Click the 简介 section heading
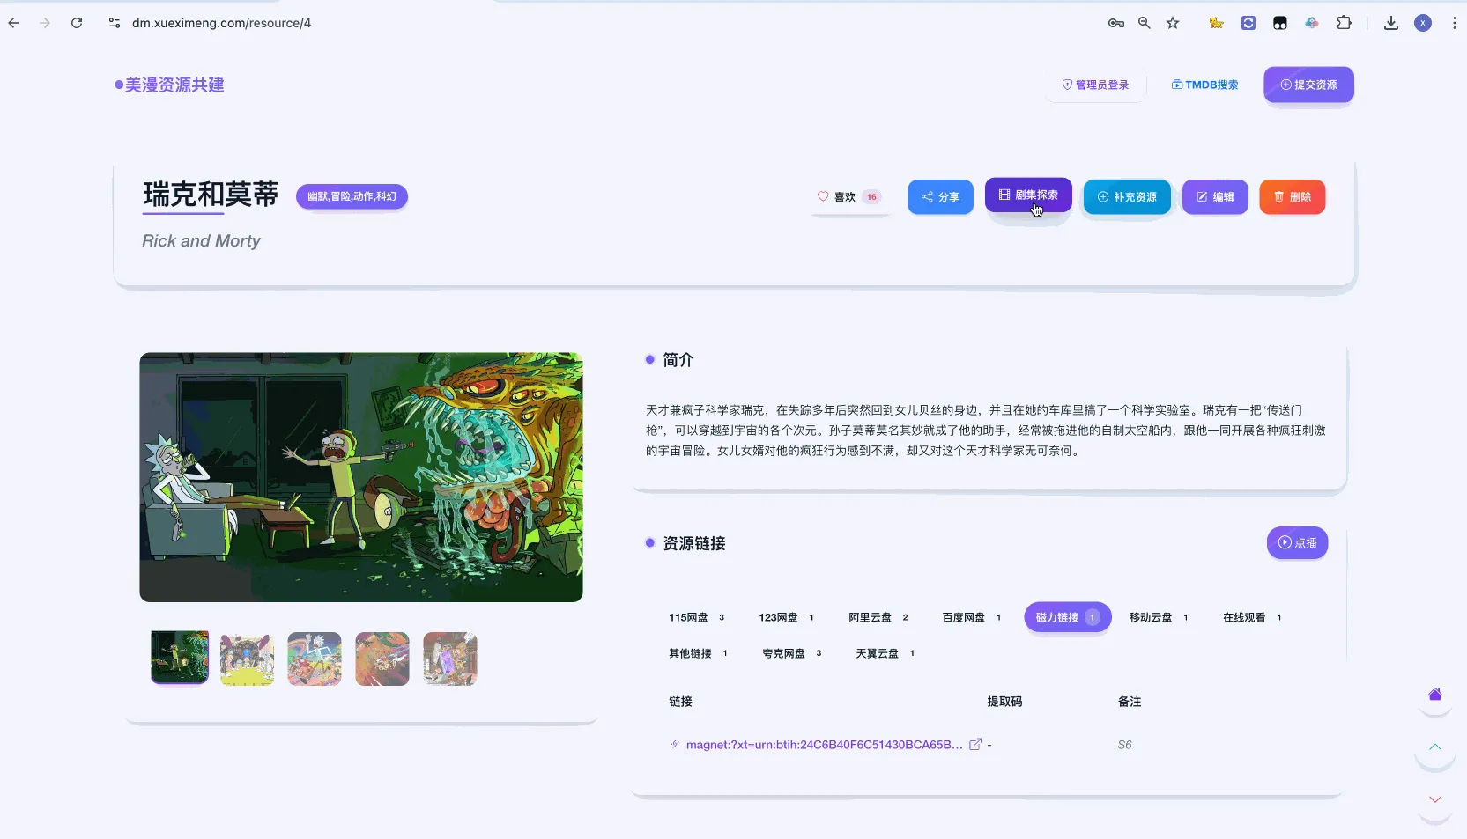This screenshot has height=839, width=1467. pos(678,359)
